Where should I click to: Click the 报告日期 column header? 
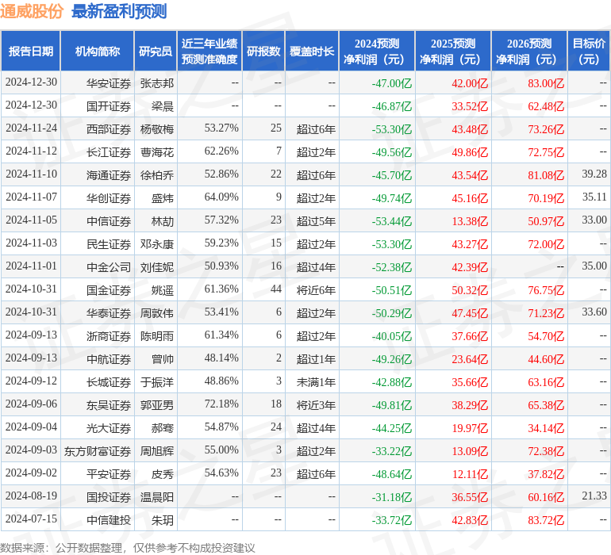[31, 52]
